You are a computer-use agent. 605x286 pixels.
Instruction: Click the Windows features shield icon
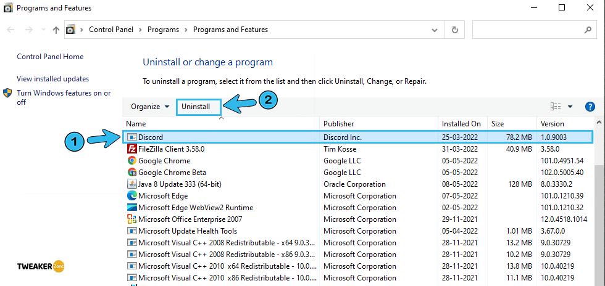7,93
